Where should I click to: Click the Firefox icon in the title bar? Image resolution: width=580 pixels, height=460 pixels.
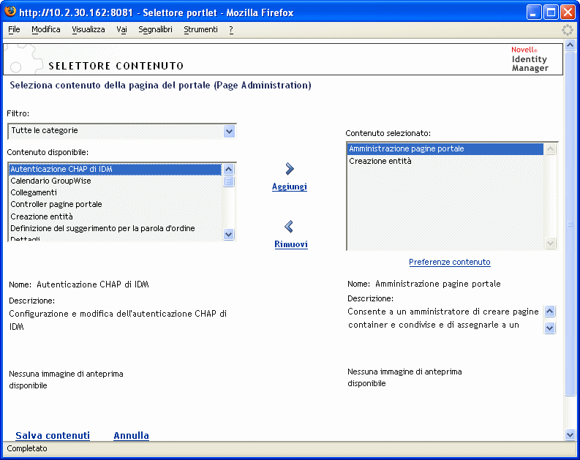[10, 12]
